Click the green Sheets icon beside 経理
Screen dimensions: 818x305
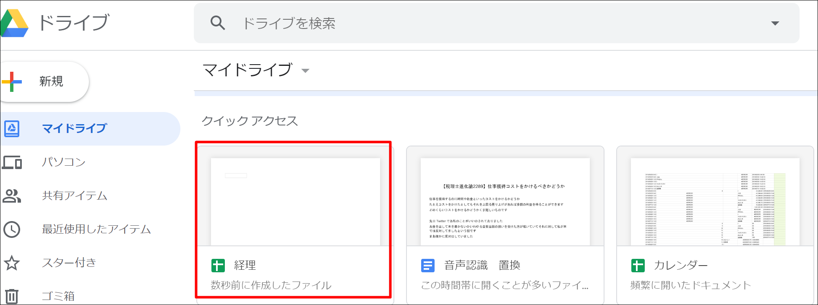(x=218, y=266)
